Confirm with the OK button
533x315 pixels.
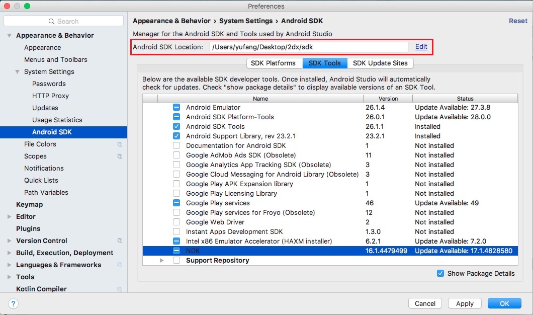click(504, 303)
